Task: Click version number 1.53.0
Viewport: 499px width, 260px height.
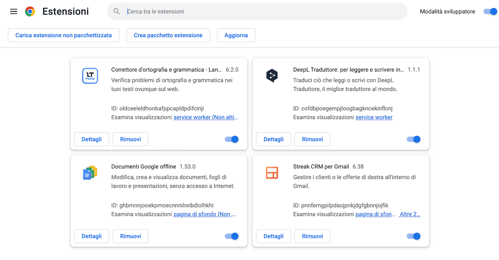Action: coord(188,167)
